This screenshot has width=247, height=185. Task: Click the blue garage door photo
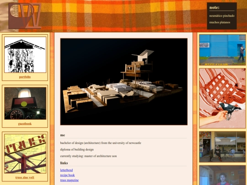coord(222,50)
